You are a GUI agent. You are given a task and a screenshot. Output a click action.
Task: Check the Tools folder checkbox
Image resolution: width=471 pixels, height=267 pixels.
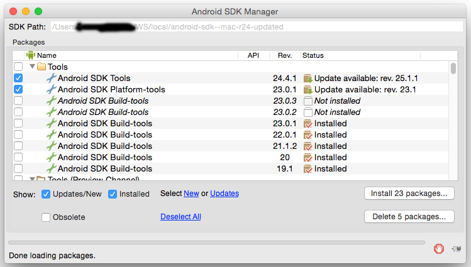pyautogui.click(x=18, y=67)
